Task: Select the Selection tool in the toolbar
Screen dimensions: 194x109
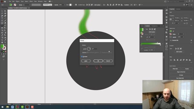Action: (x=2, y=11)
